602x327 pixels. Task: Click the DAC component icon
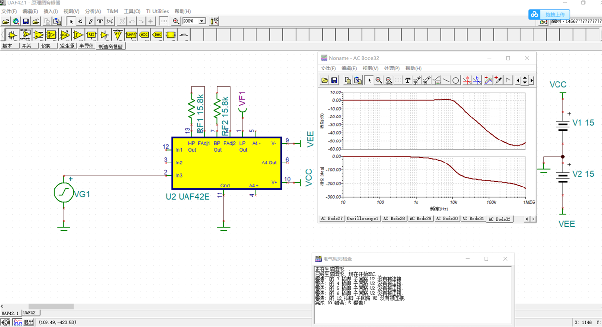(x=157, y=35)
